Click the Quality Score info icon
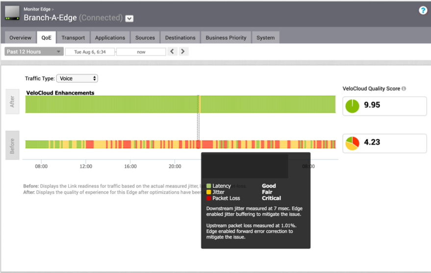The width and height of the screenshot is (431, 273). 404,89
